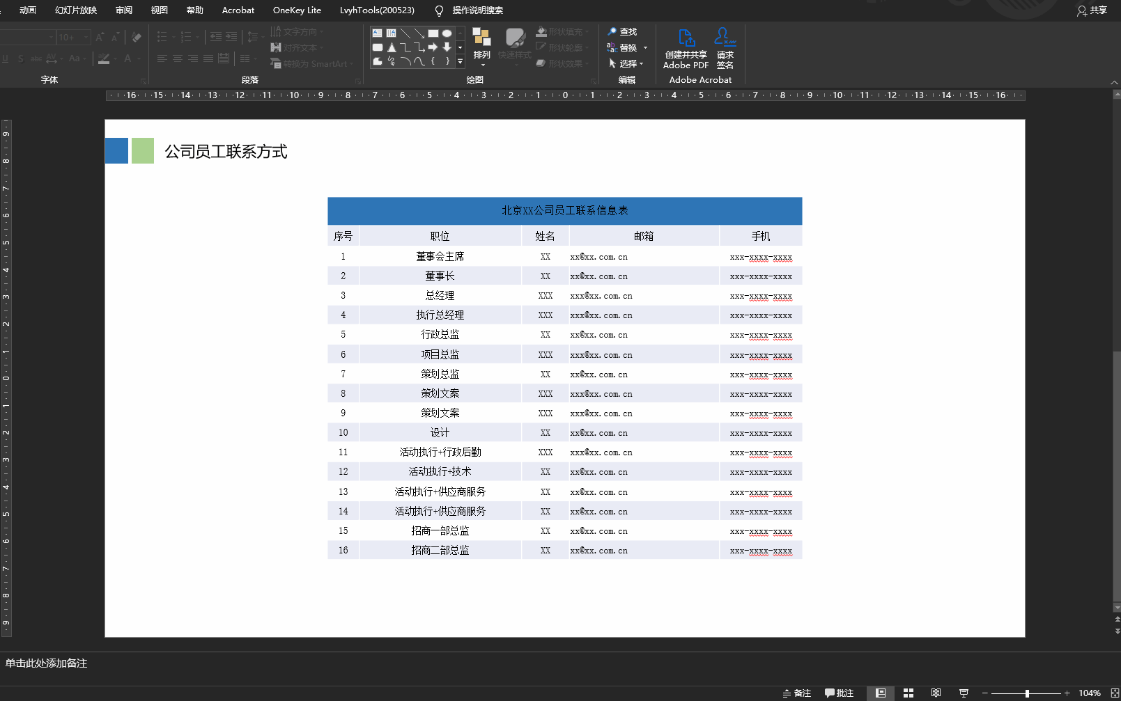1121x701 pixels.
Task: Select the vertical text box shape
Action: [x=391, y=33]
